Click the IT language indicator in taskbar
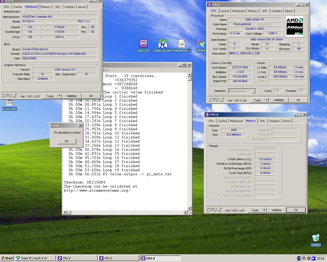 tap(299, 258)
